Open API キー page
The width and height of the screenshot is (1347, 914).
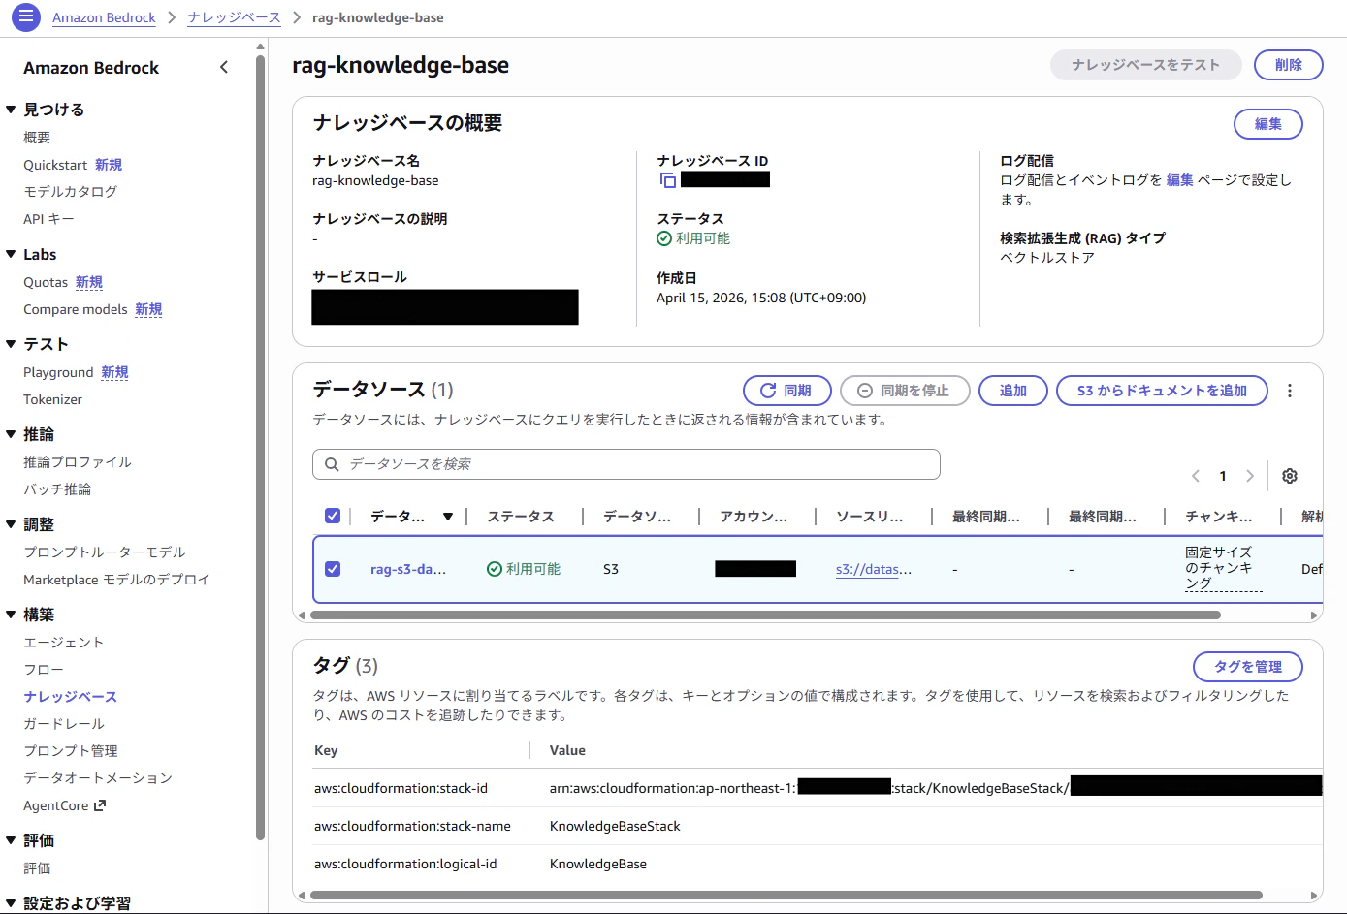tap(48, 219)
